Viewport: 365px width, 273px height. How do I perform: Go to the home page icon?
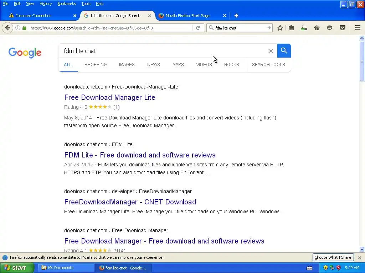coord(317,28)
